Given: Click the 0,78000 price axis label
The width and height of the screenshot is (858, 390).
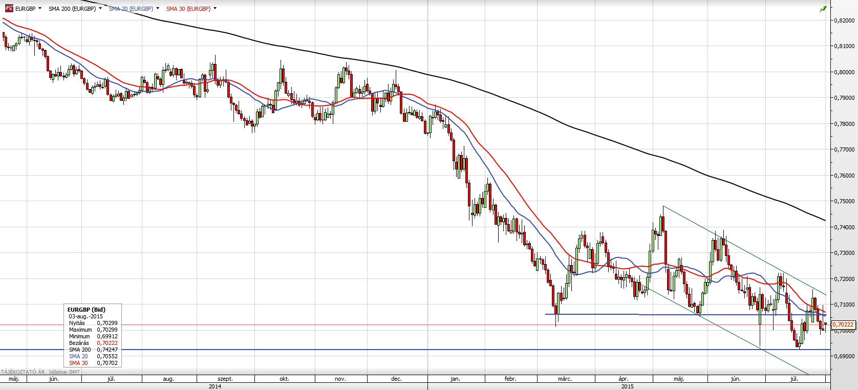Looking at the screenshot, I should pos(844,124).
